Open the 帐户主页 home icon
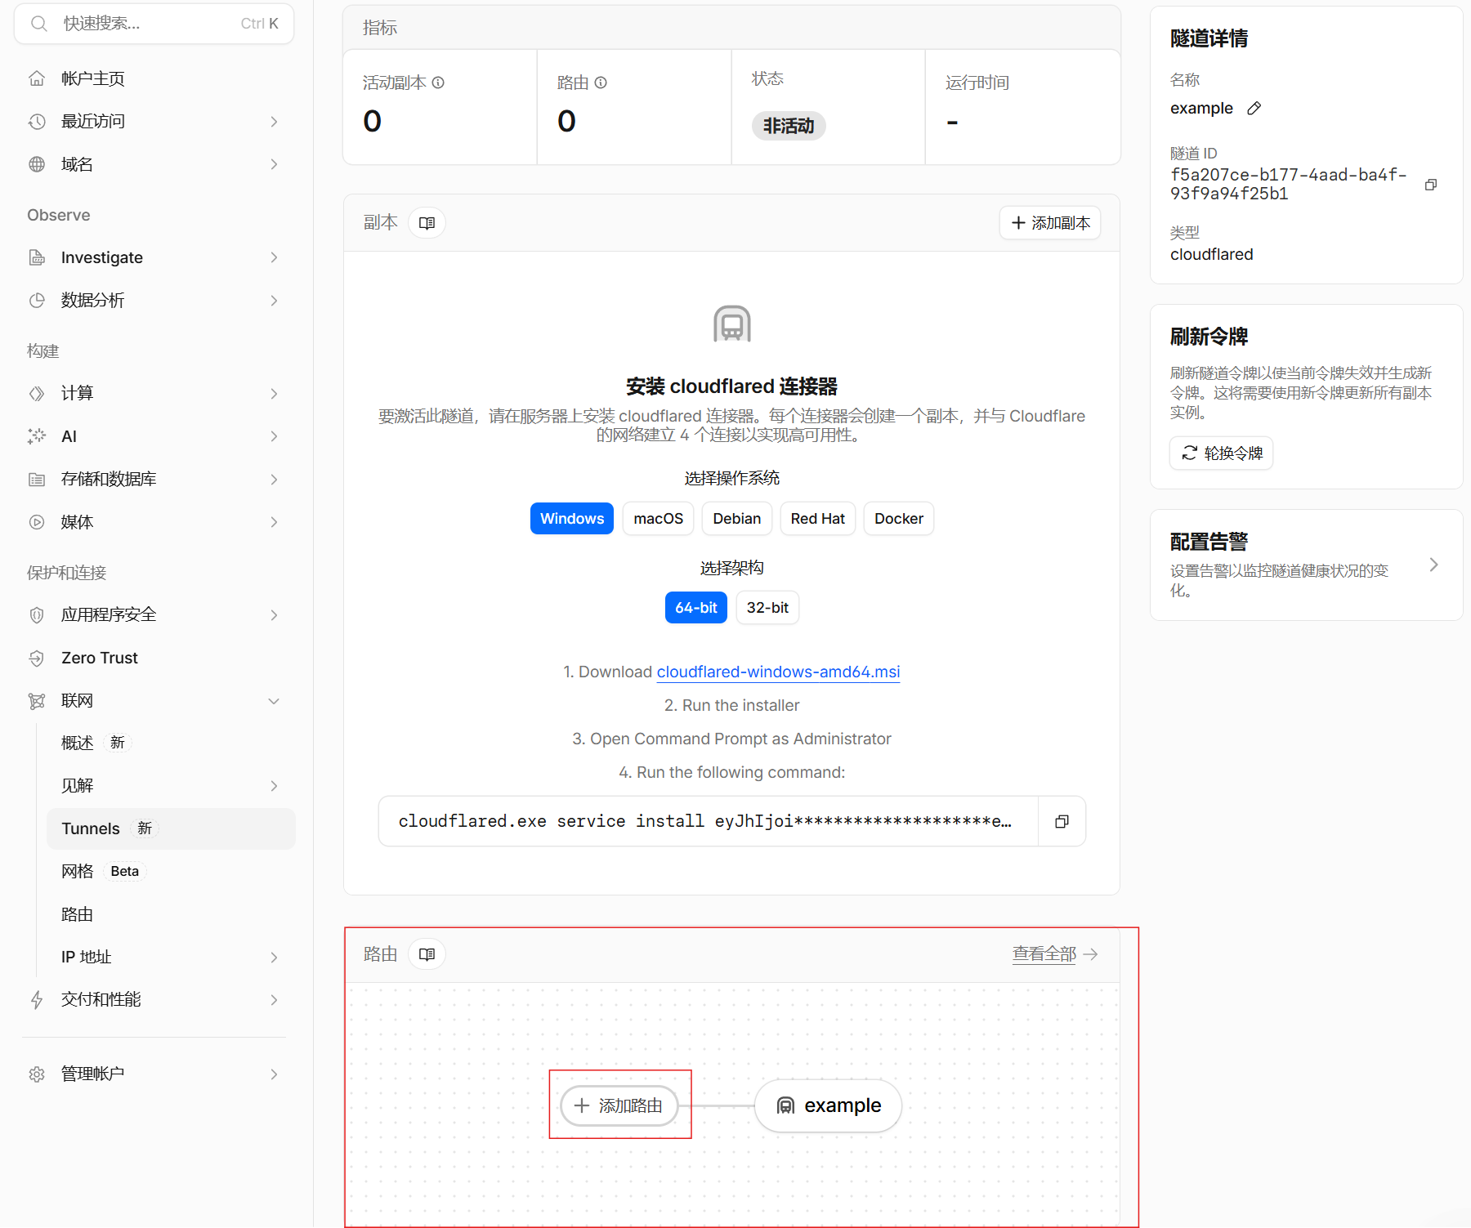1471x1228 pixels. [37, 78]
